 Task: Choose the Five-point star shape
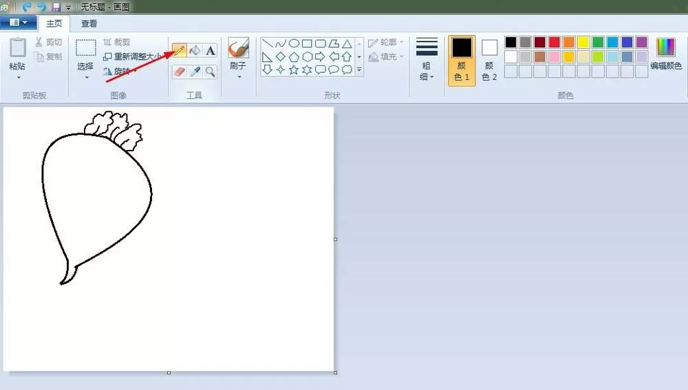click(294, 69)
